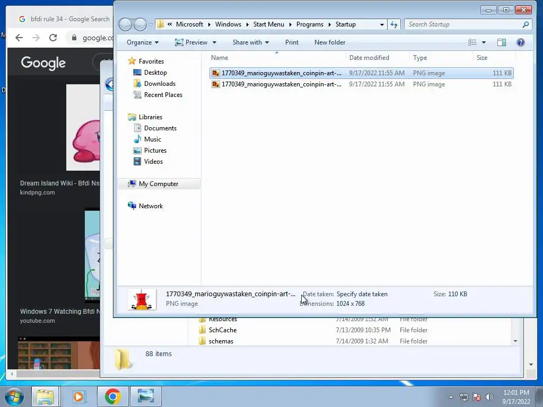Click the Programs breadcrumb segment
543x407 pixels.
tap(310, 24)
